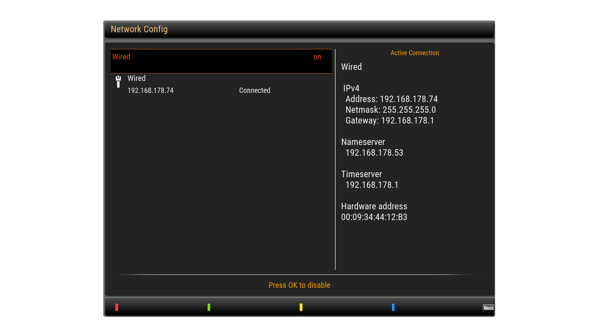Toggle the Wired 'on' switch value
The height and width of the screenshot is (331, 590).
pyautogui.click(x=317, y=57)
